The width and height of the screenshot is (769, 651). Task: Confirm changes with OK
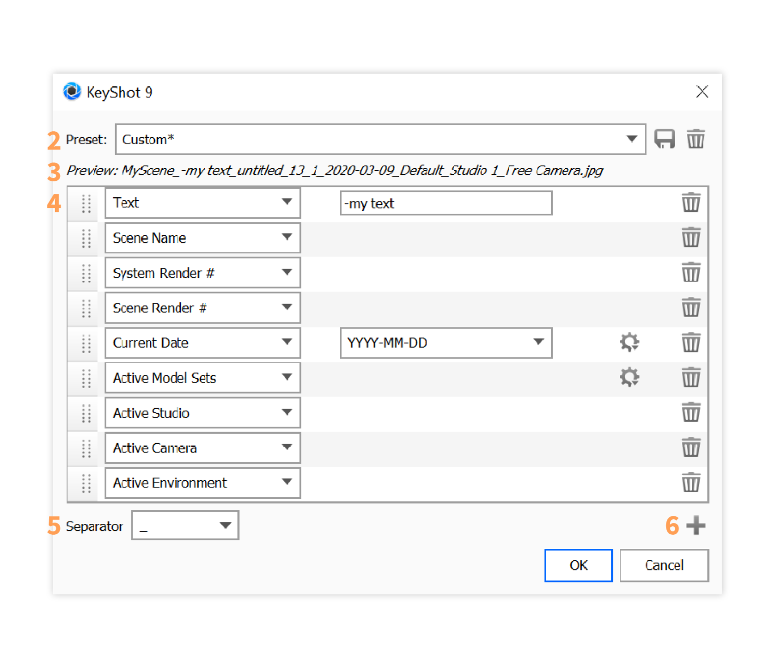point(578,565)
